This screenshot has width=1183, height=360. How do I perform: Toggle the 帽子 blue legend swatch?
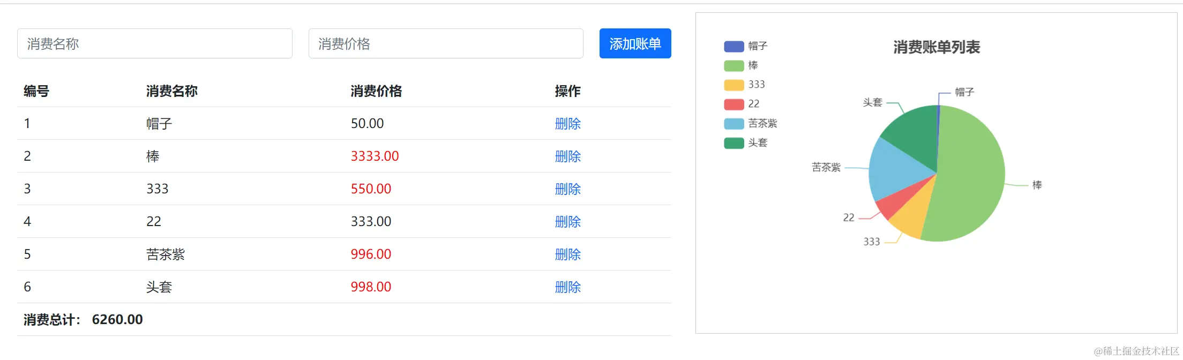pos(733,47)
